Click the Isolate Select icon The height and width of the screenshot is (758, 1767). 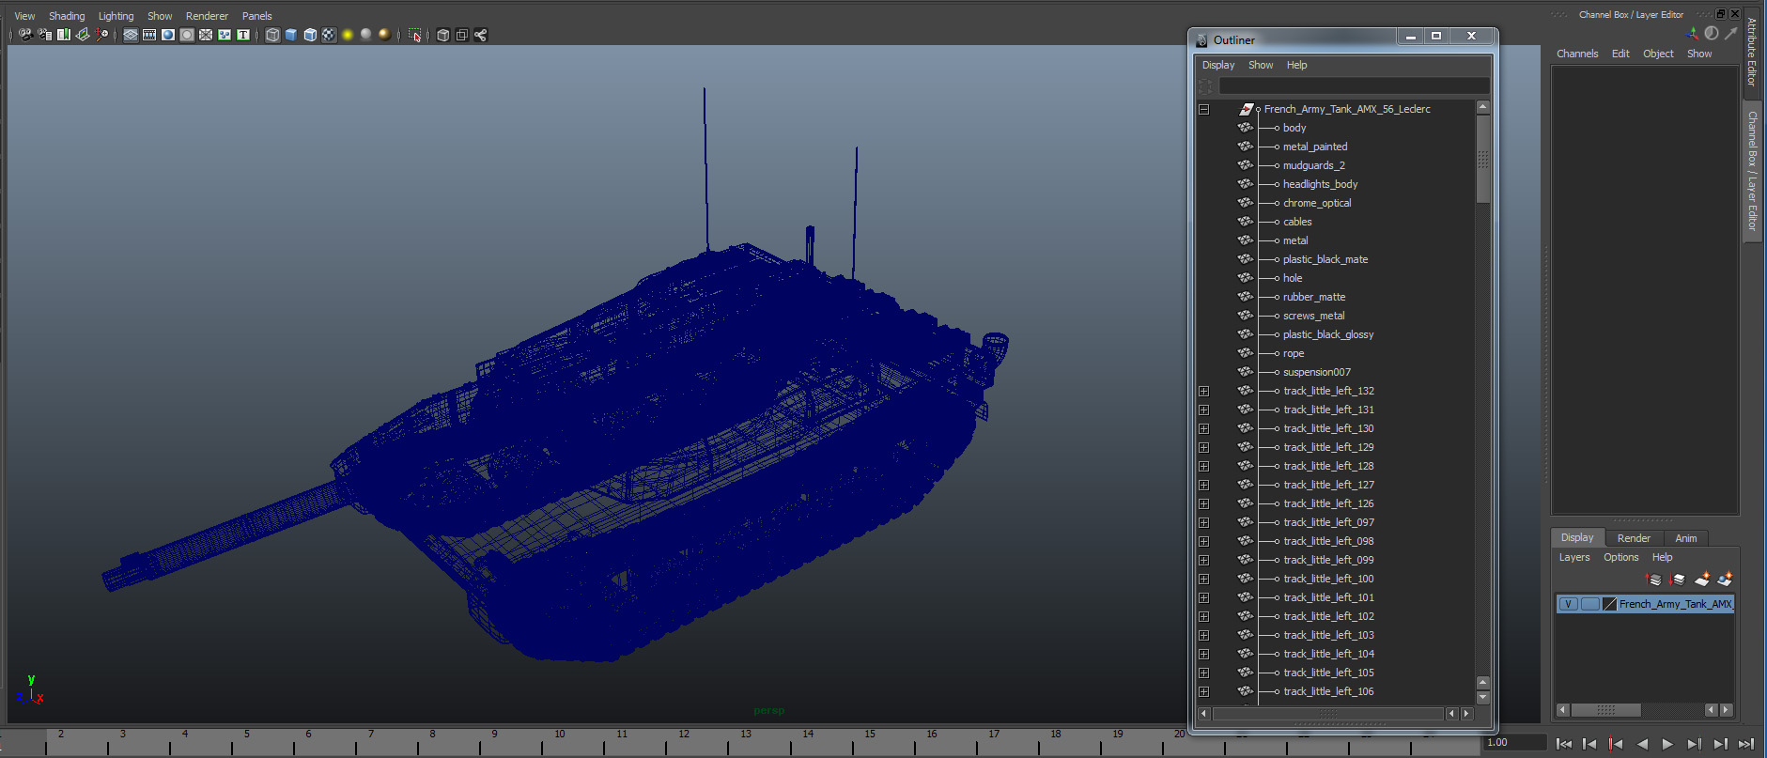[x=414, y=35]
